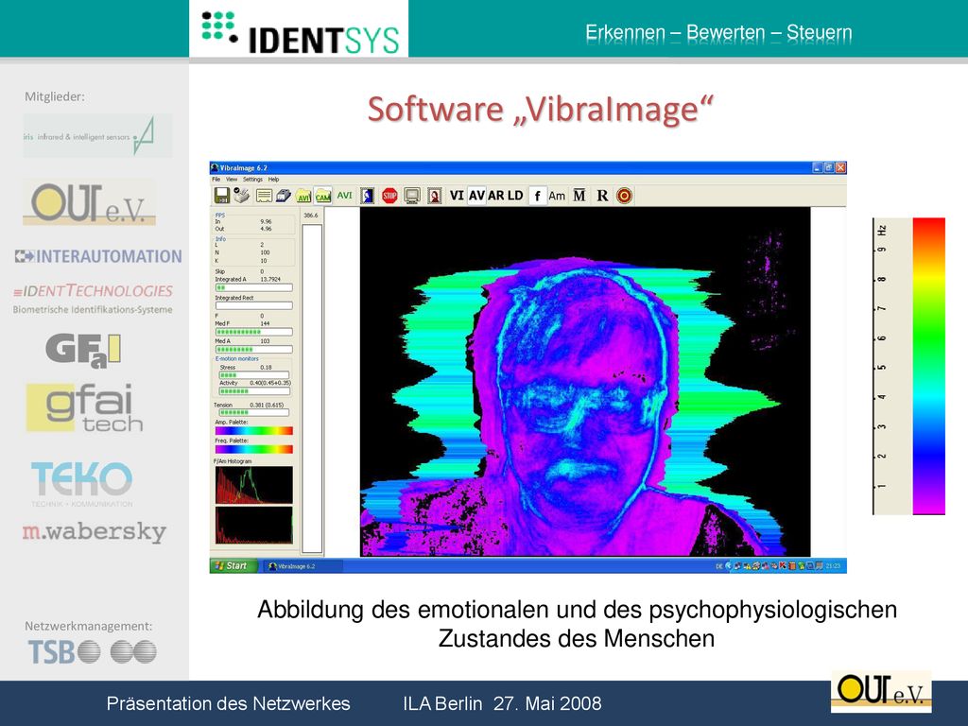The height and width of the screenshot is (726, 968).
Task: Switch to VI mode in toolbar
Action: point(457,196)
